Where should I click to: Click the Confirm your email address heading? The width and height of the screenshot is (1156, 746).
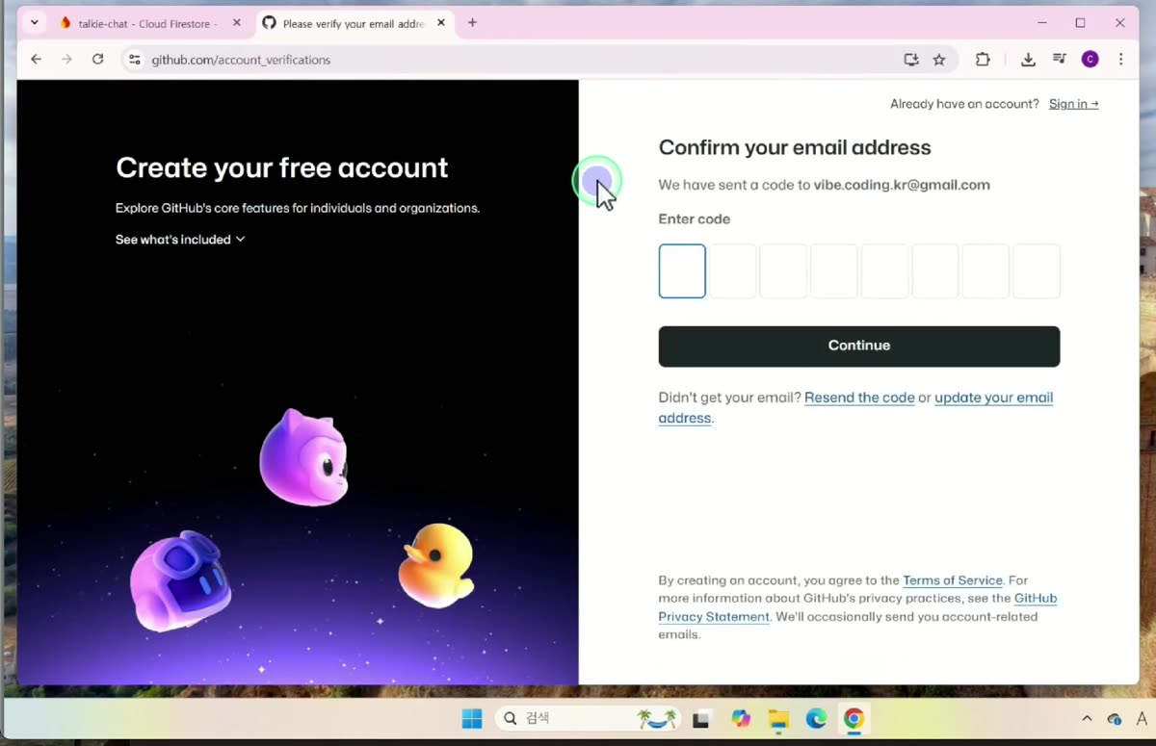click(x=795, y=148)
